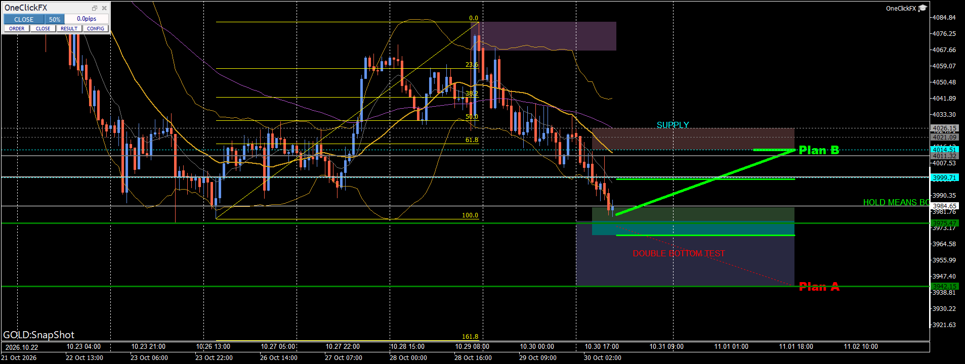The width and height of the screenshot is (965, 364).
Task: Click the Fibonacci 23.6 level label
Action: pyautogui.click(x=472, y=65)
